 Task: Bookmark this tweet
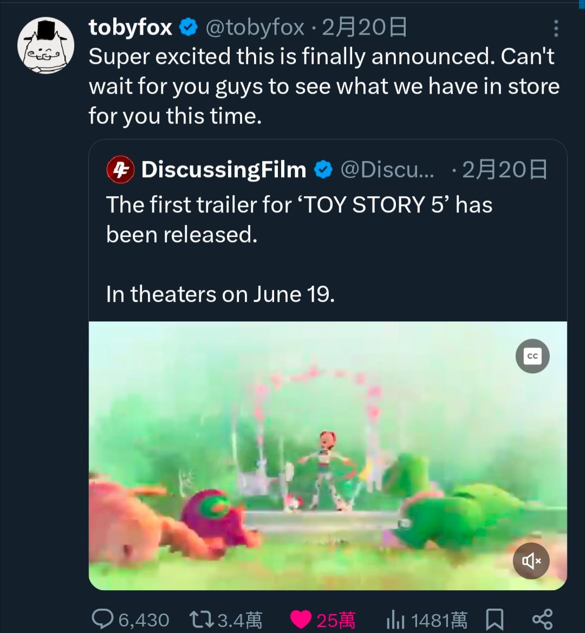[494, 619]
